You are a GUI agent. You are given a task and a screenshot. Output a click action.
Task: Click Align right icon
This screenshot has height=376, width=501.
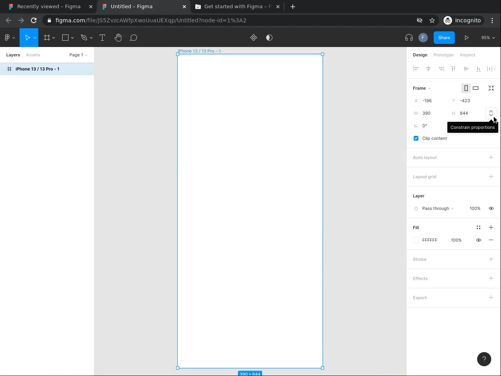coord(441,69)
